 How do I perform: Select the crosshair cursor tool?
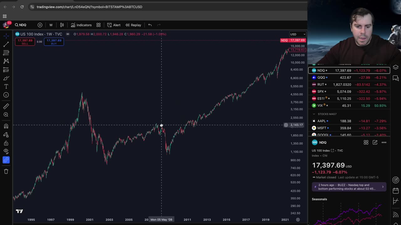(x=6, y=36)
